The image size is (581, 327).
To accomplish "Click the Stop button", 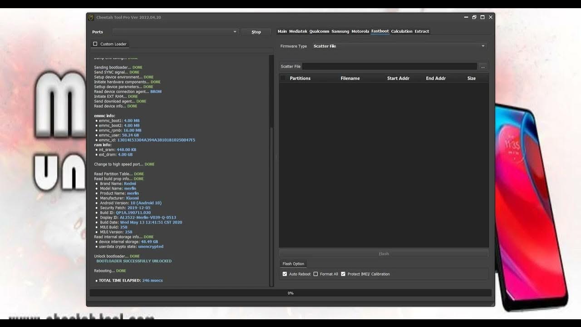I will pyautogui.click(x=256, y=32).
